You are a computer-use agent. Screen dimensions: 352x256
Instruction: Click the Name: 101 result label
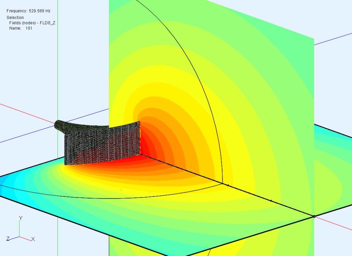click(20, 29)
